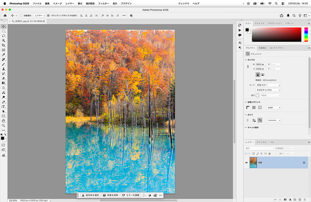
Task: Open the フィルター menu
Action: 104,3
